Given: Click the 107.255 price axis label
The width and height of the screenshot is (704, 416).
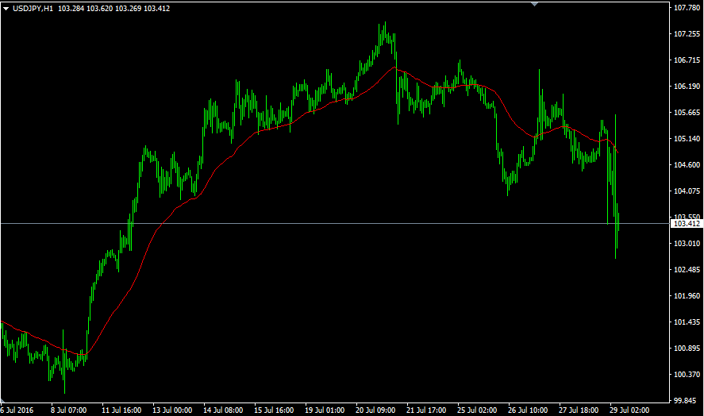Looking at the screenshot, I should click(687, 34).
